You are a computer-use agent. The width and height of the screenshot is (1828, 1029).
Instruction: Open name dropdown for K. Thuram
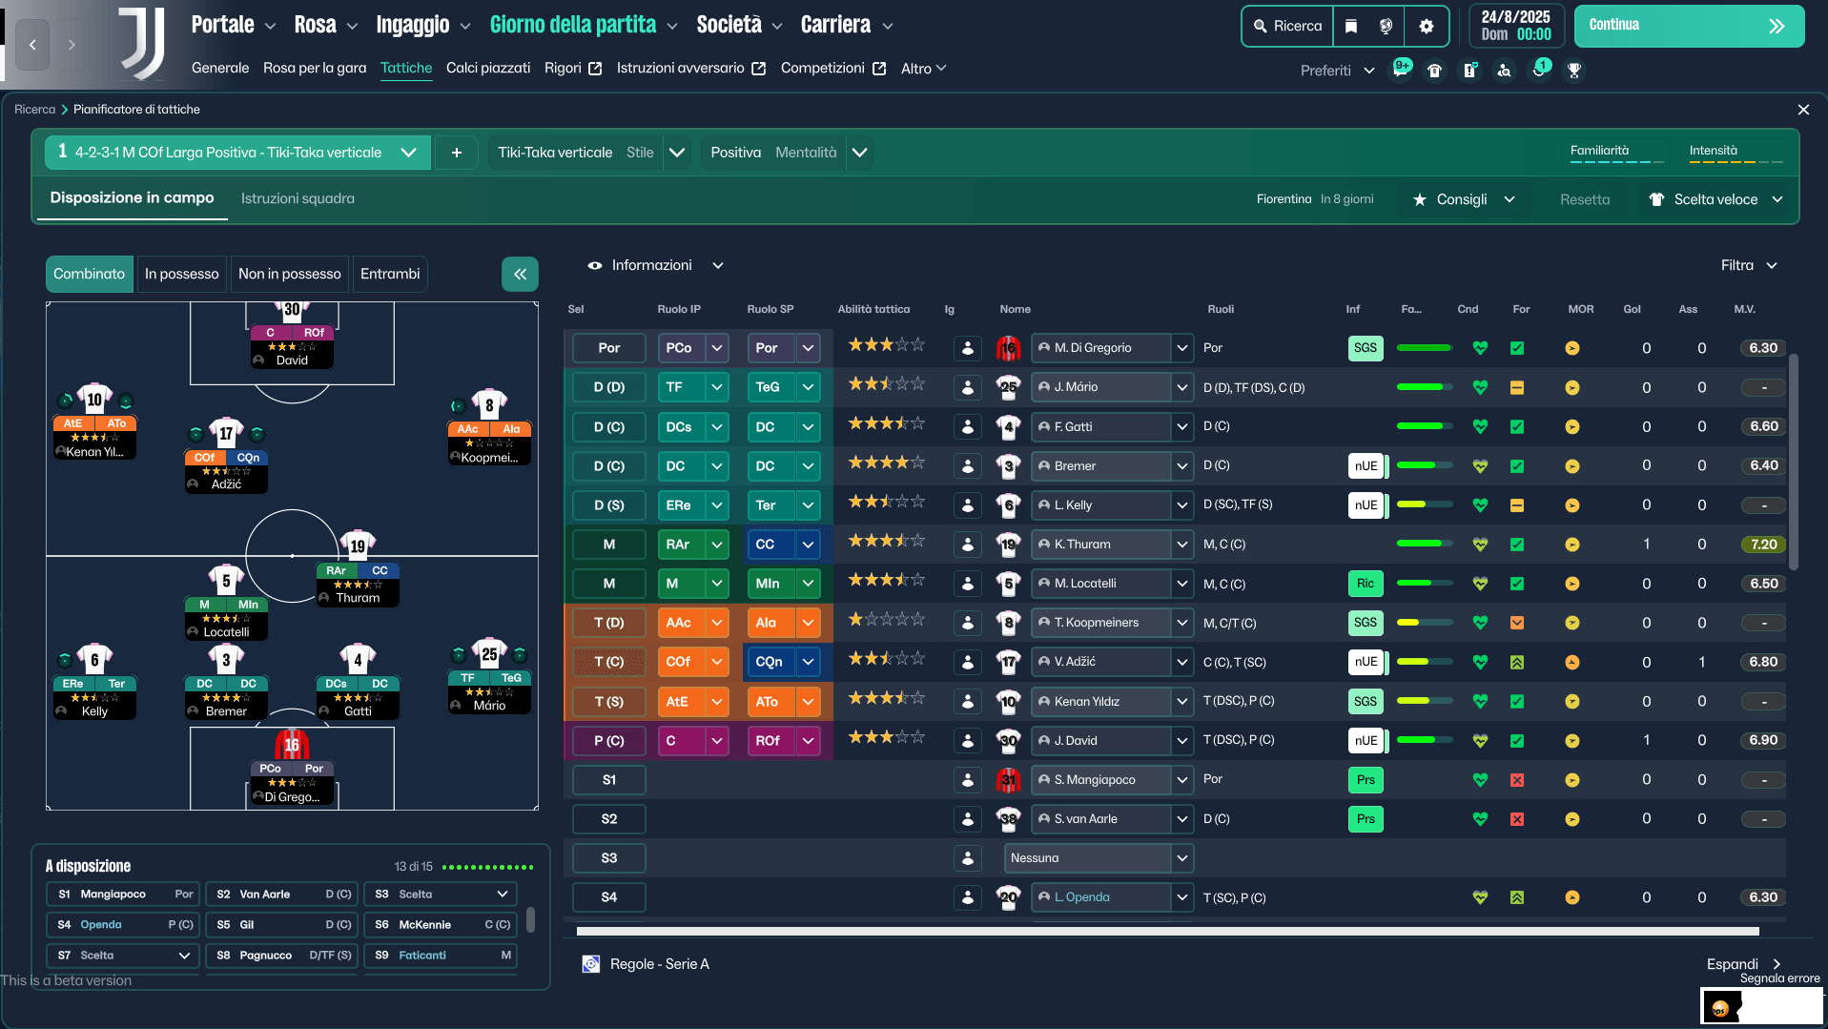pos(1181,545)
